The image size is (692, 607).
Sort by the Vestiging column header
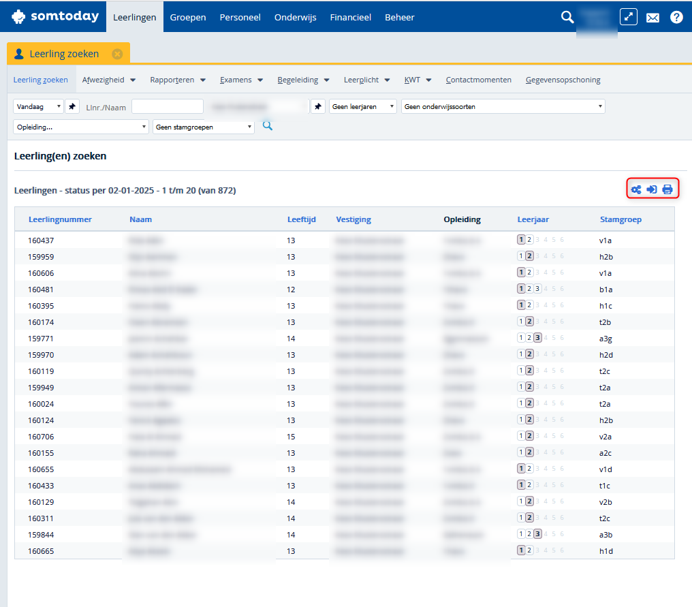353,219
